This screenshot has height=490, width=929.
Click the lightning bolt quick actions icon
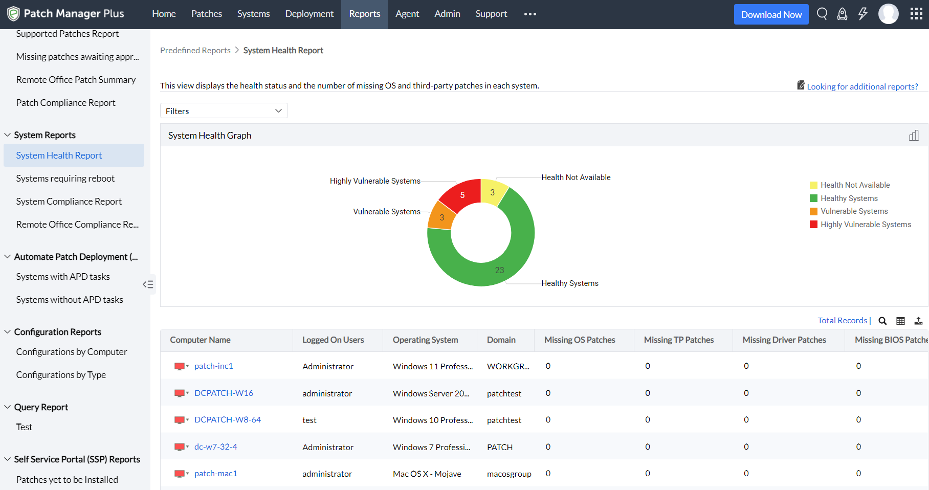pyautogui.click(x=863, y=14)
